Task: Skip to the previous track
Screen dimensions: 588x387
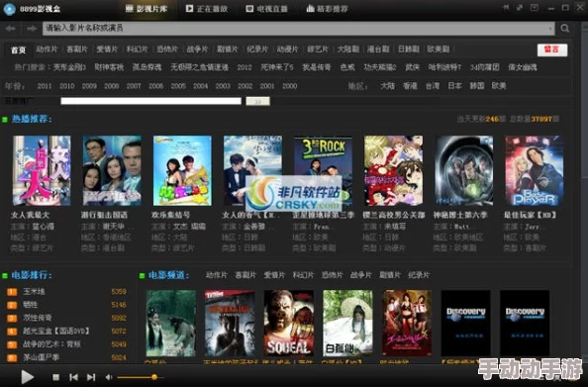Action: coord(74,377)
